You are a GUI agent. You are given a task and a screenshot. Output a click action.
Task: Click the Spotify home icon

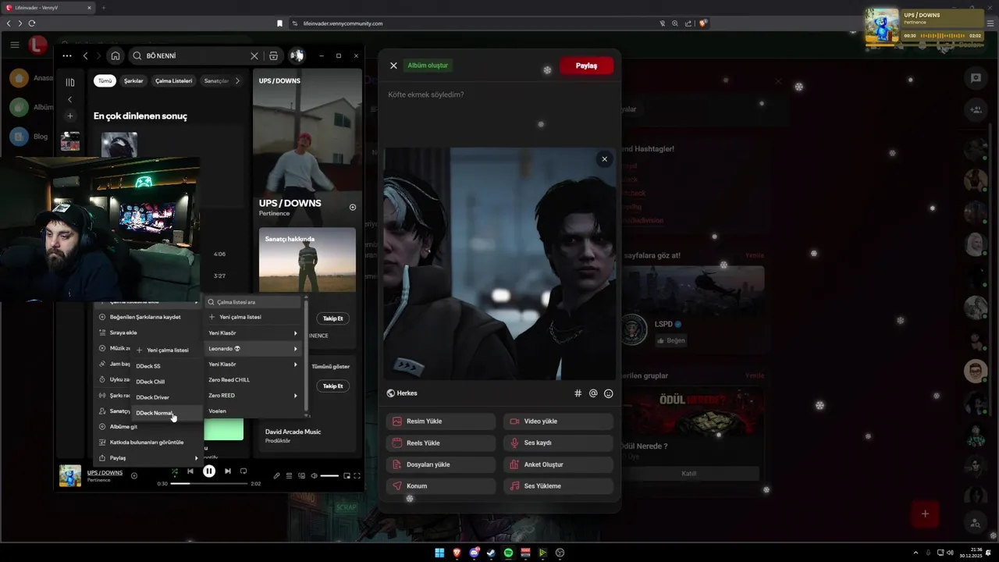click(116, 56)
